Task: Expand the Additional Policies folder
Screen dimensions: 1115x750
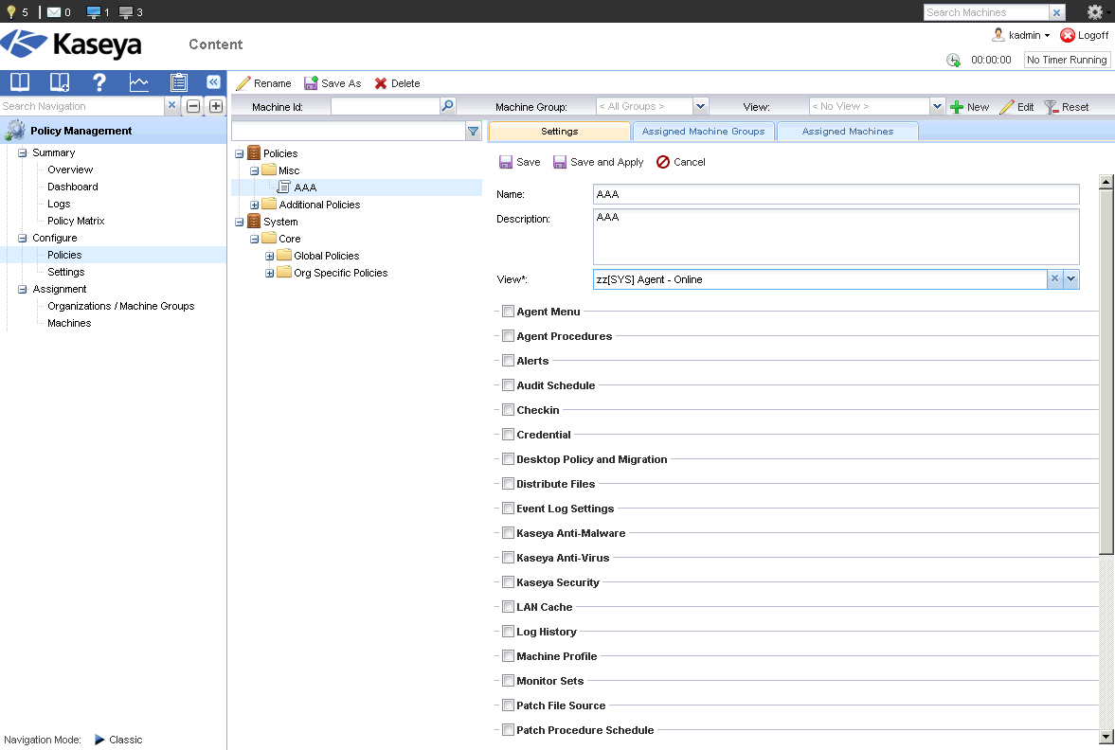Action: [x=255, y=205]
